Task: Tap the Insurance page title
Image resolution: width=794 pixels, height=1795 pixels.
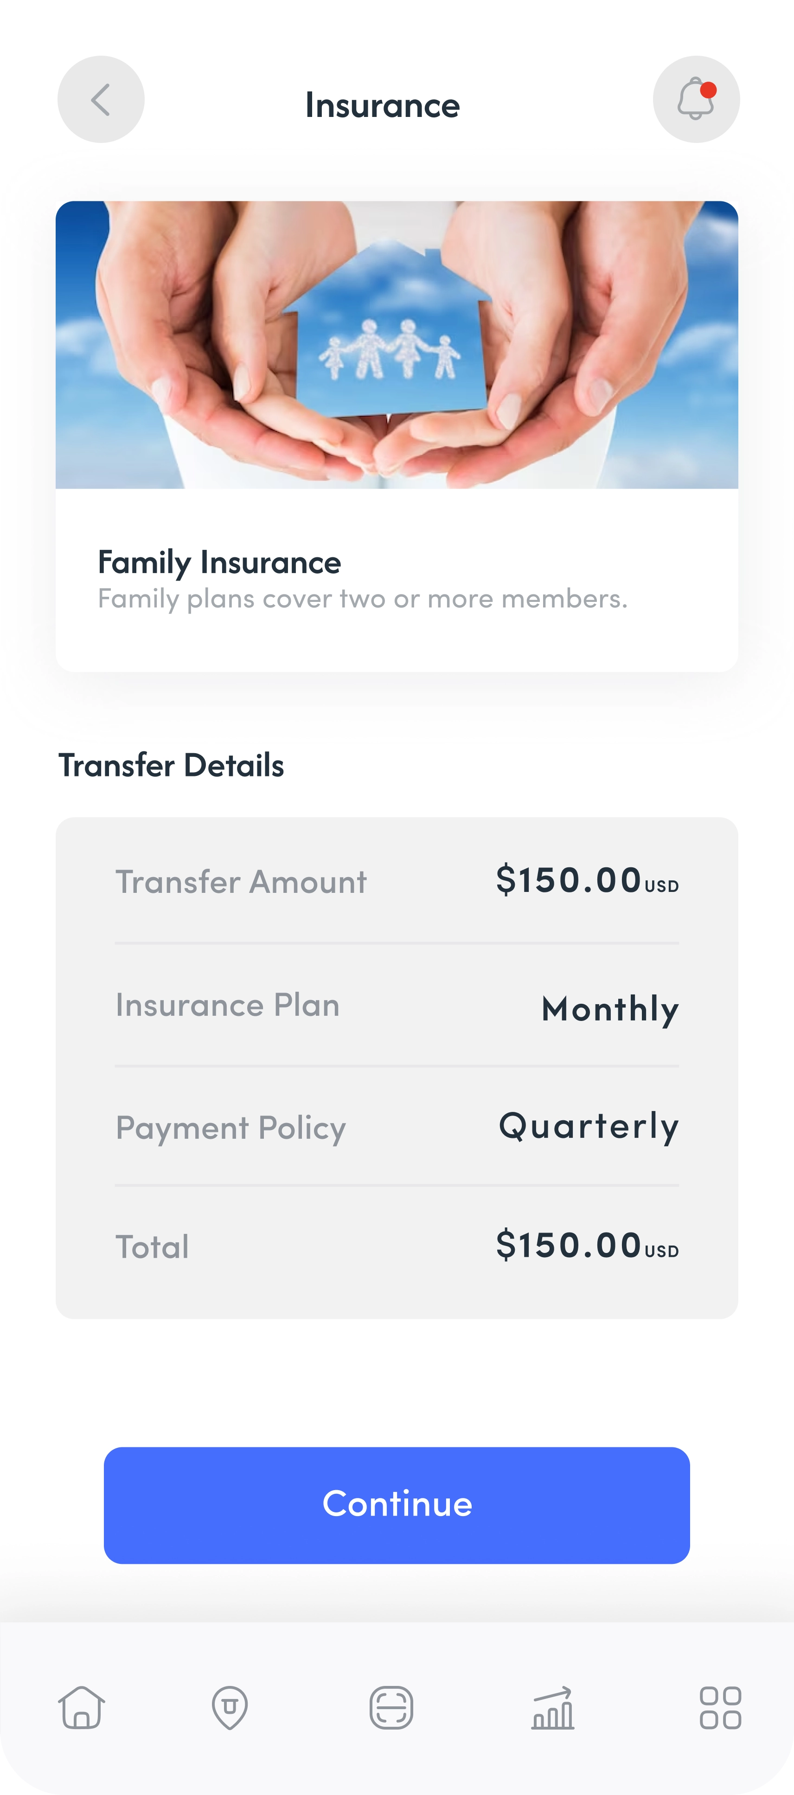Action: [382, 105]
